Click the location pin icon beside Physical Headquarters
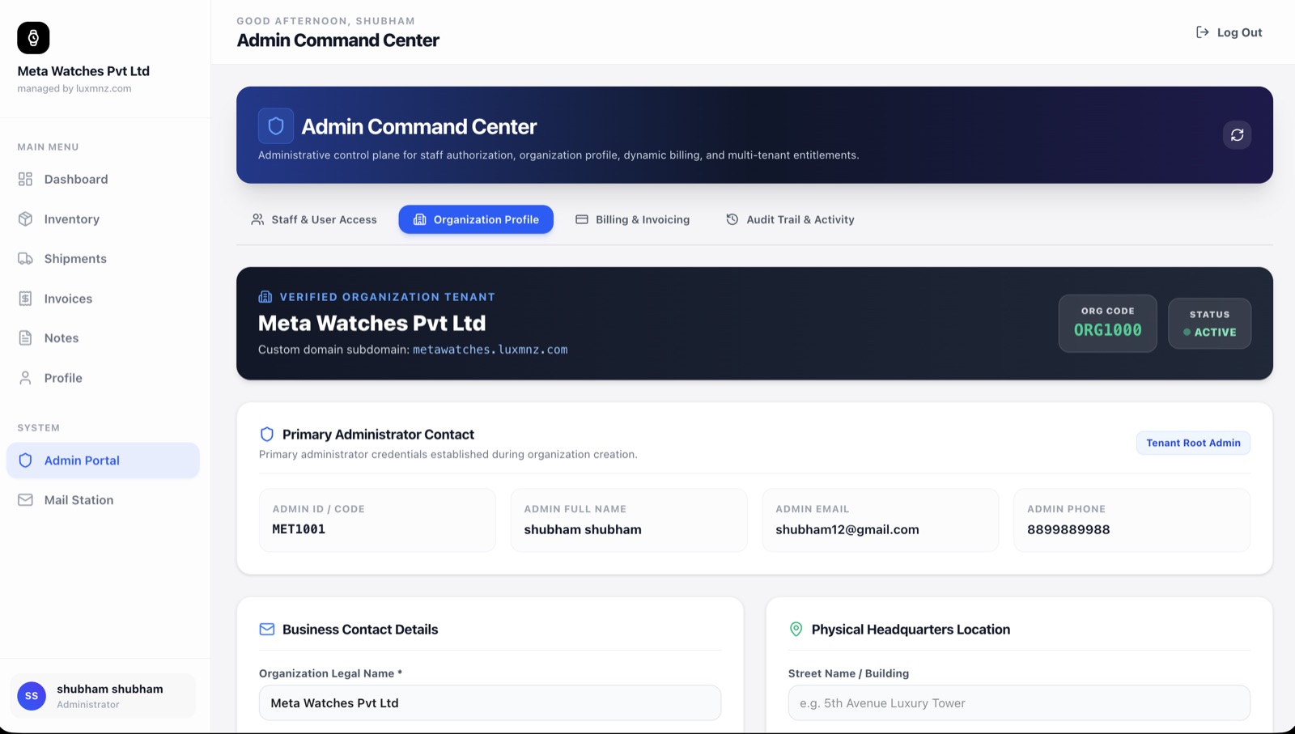 click(796, 630)
